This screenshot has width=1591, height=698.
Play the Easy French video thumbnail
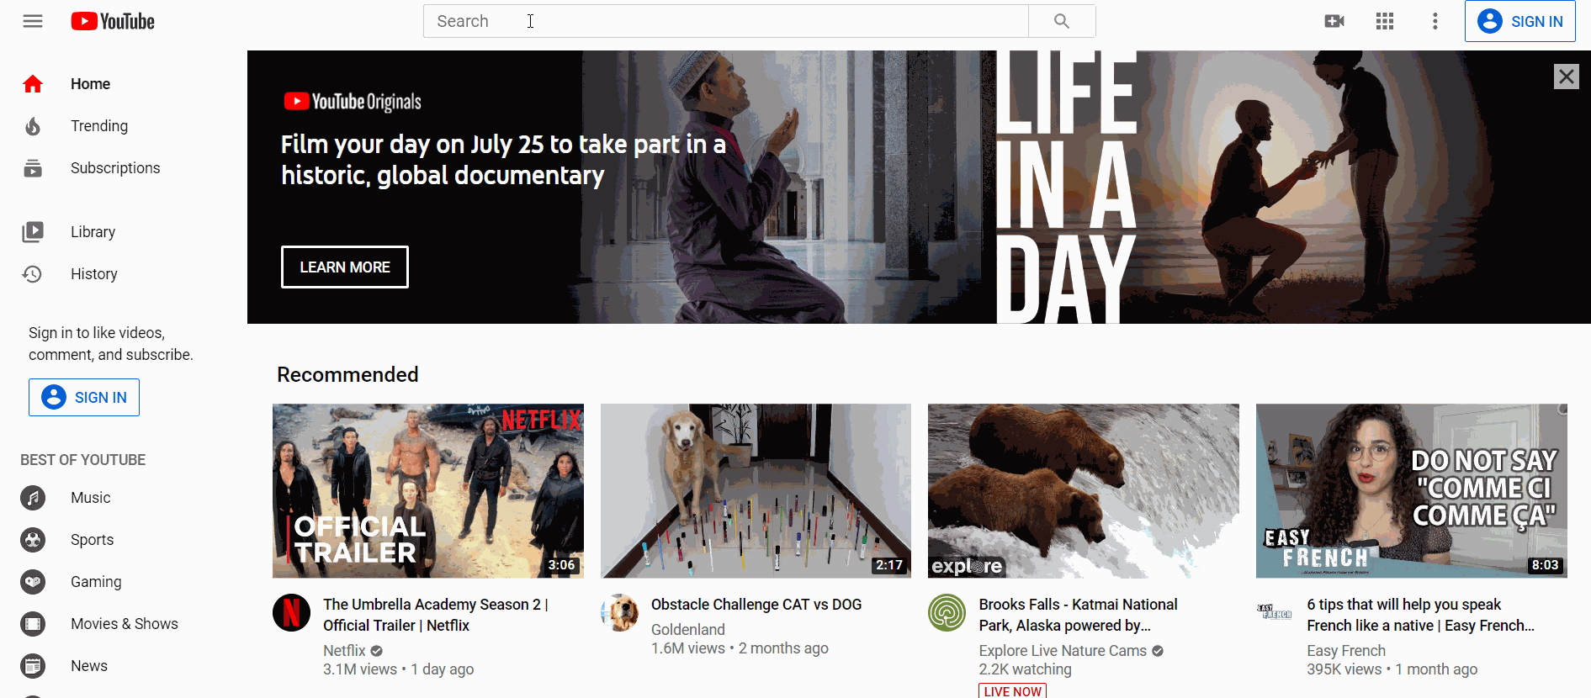tap(1412, 491)
